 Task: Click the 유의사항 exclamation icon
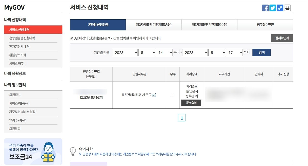[73, 152]
